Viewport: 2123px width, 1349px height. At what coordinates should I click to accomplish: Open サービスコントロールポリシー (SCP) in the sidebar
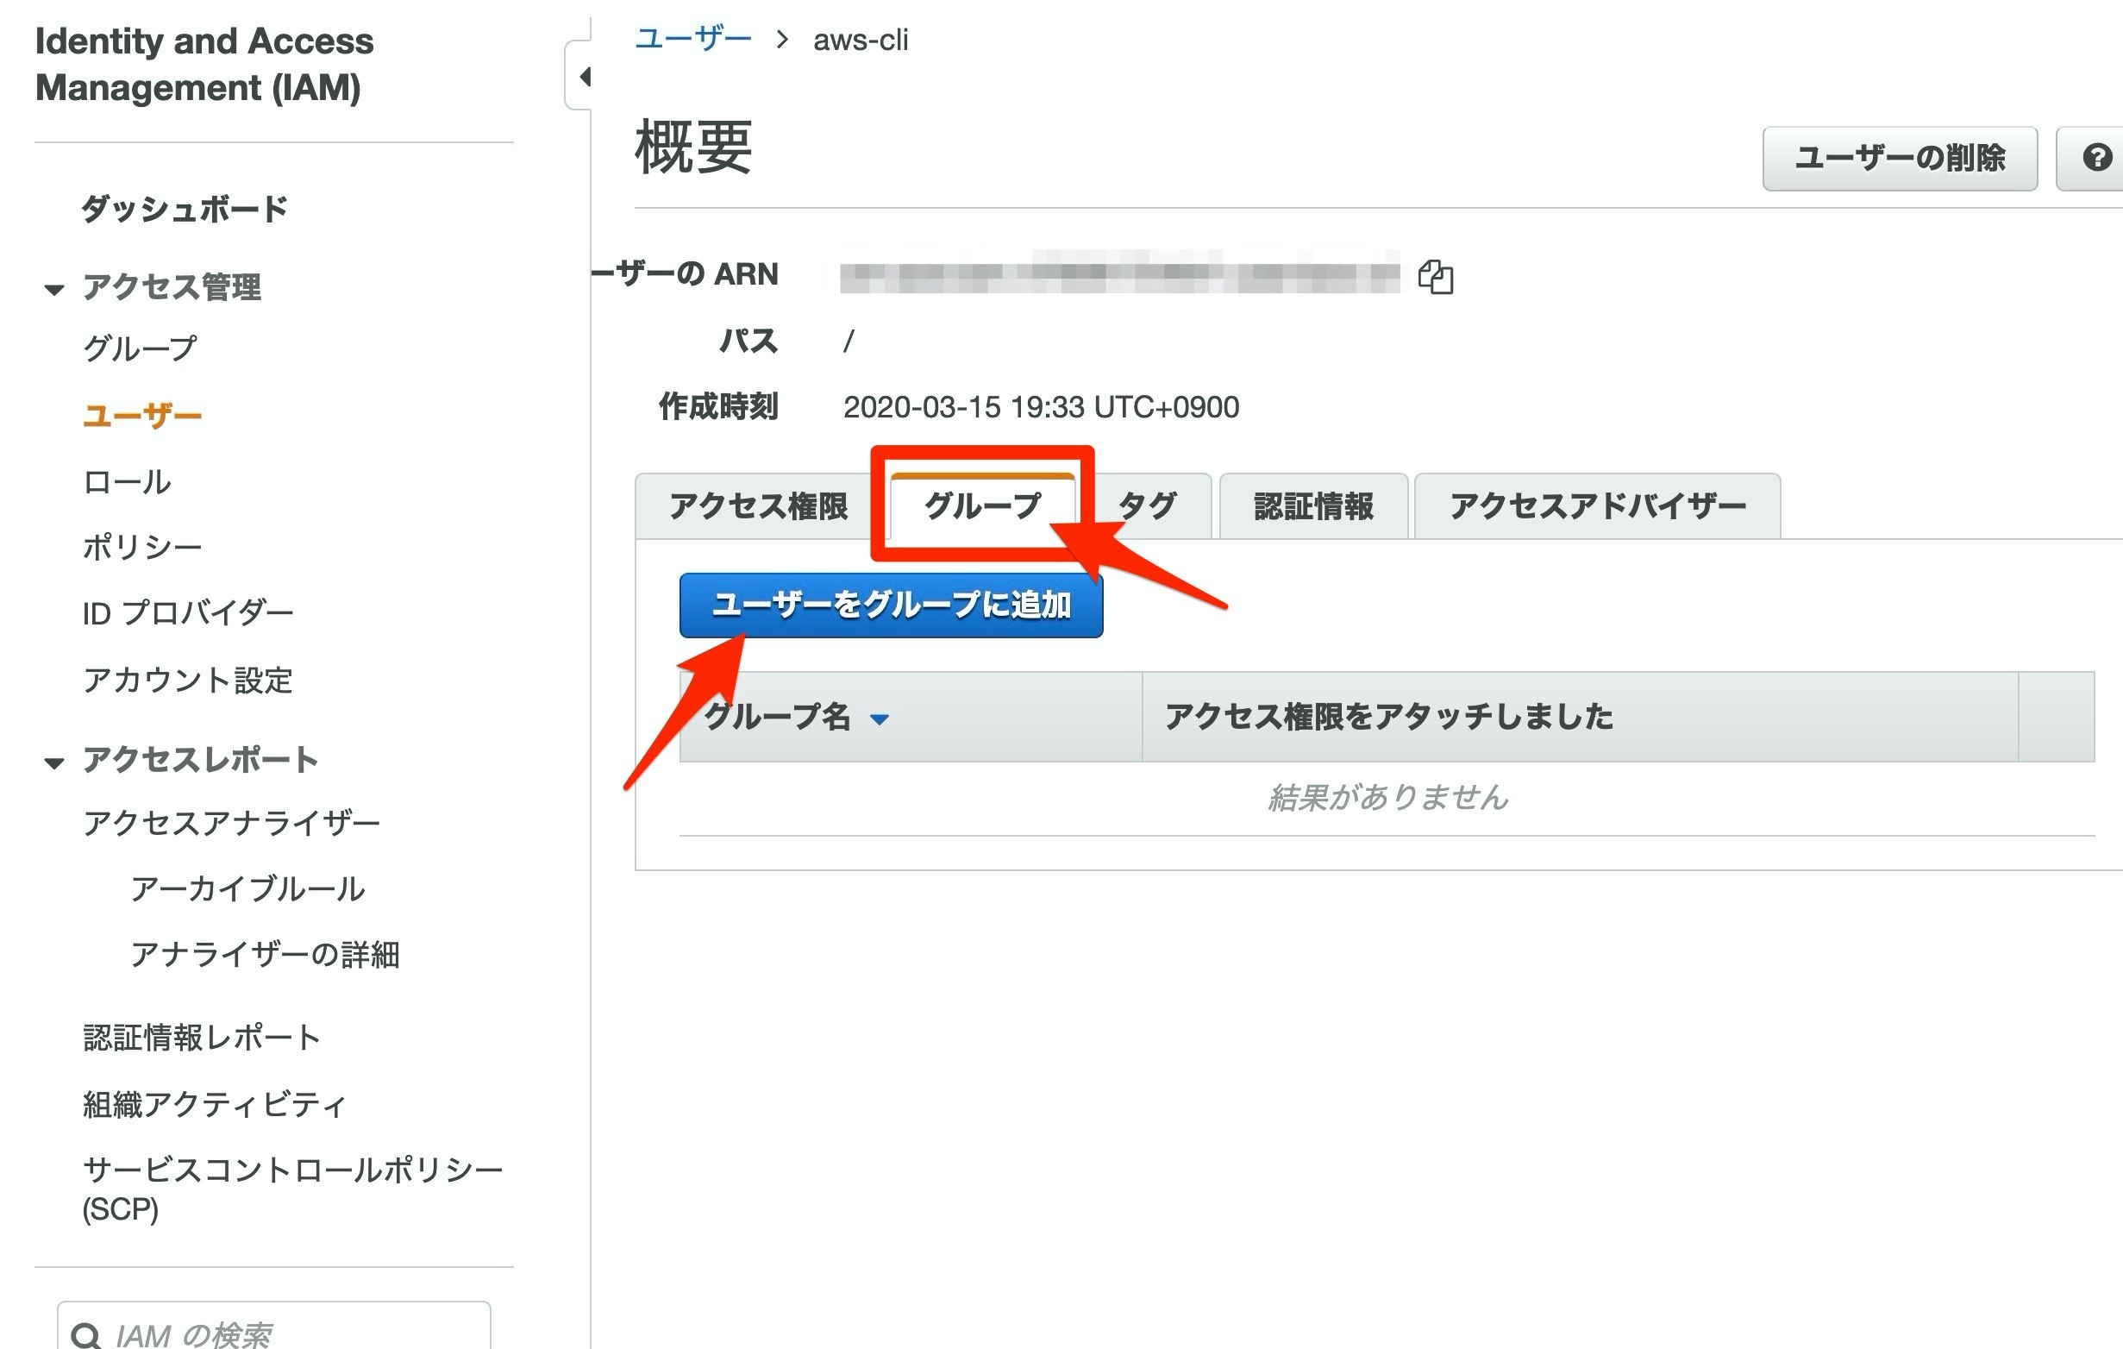[x=292, y=1189]
